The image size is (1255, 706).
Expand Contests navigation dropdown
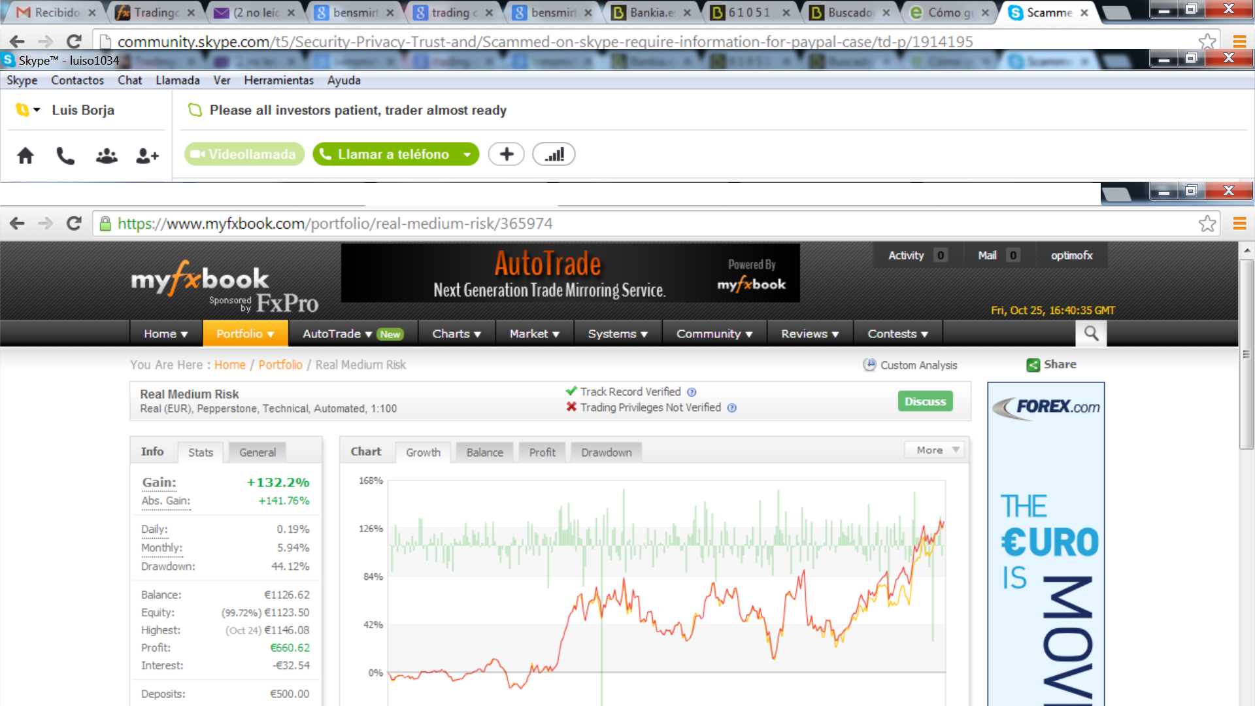point(897,333)
